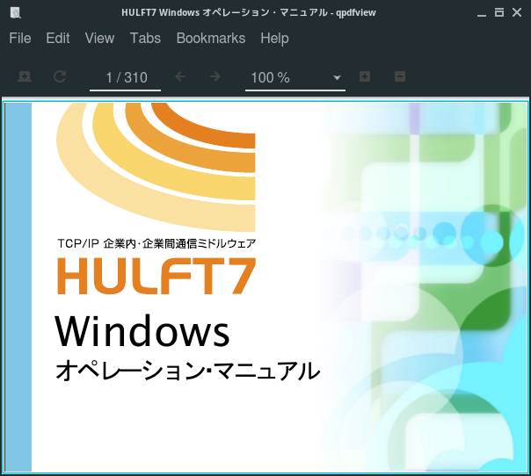Open the Bookmarks menu
This screenshot has width=531, height=476.
(x=211, y=39)
